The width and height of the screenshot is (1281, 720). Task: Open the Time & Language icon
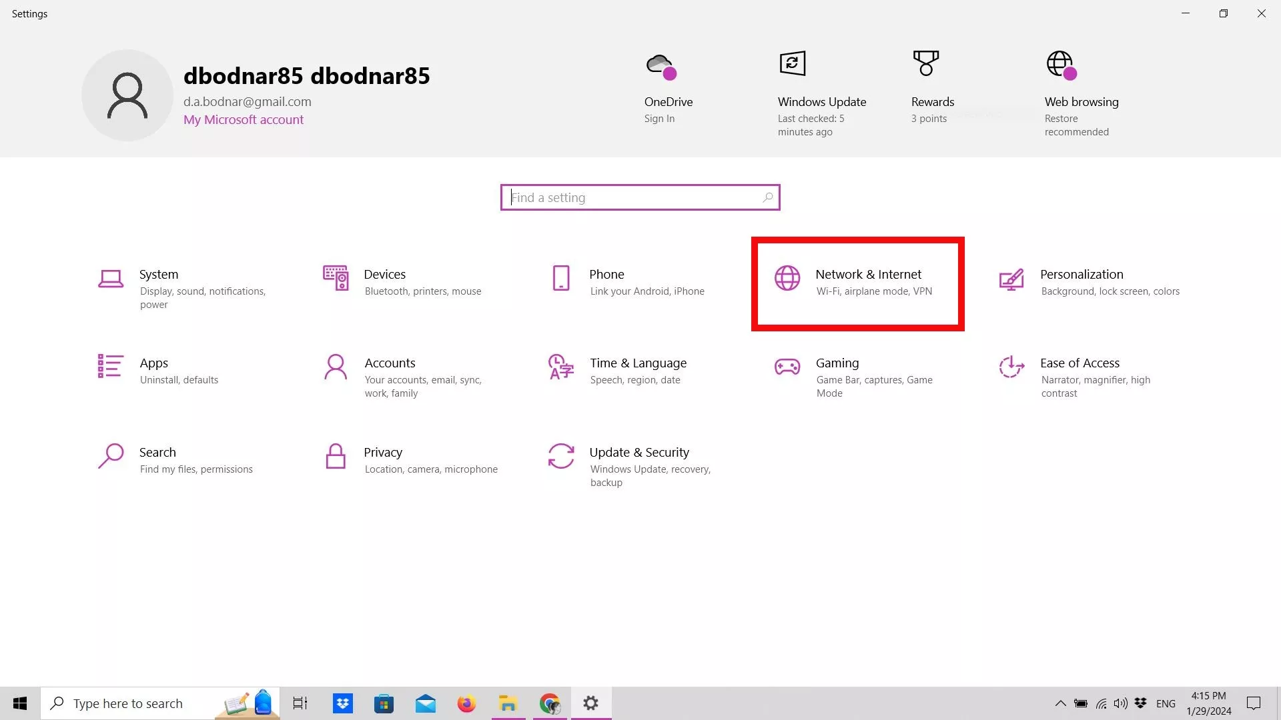coord(561,367)
